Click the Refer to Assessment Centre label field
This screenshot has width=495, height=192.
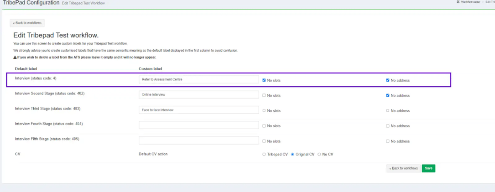pyautogui.click(x=198, y=79)
